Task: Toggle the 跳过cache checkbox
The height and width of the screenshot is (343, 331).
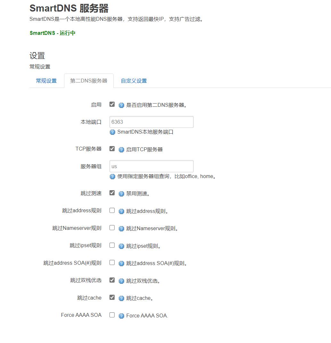Action: (x=112, y=297)
